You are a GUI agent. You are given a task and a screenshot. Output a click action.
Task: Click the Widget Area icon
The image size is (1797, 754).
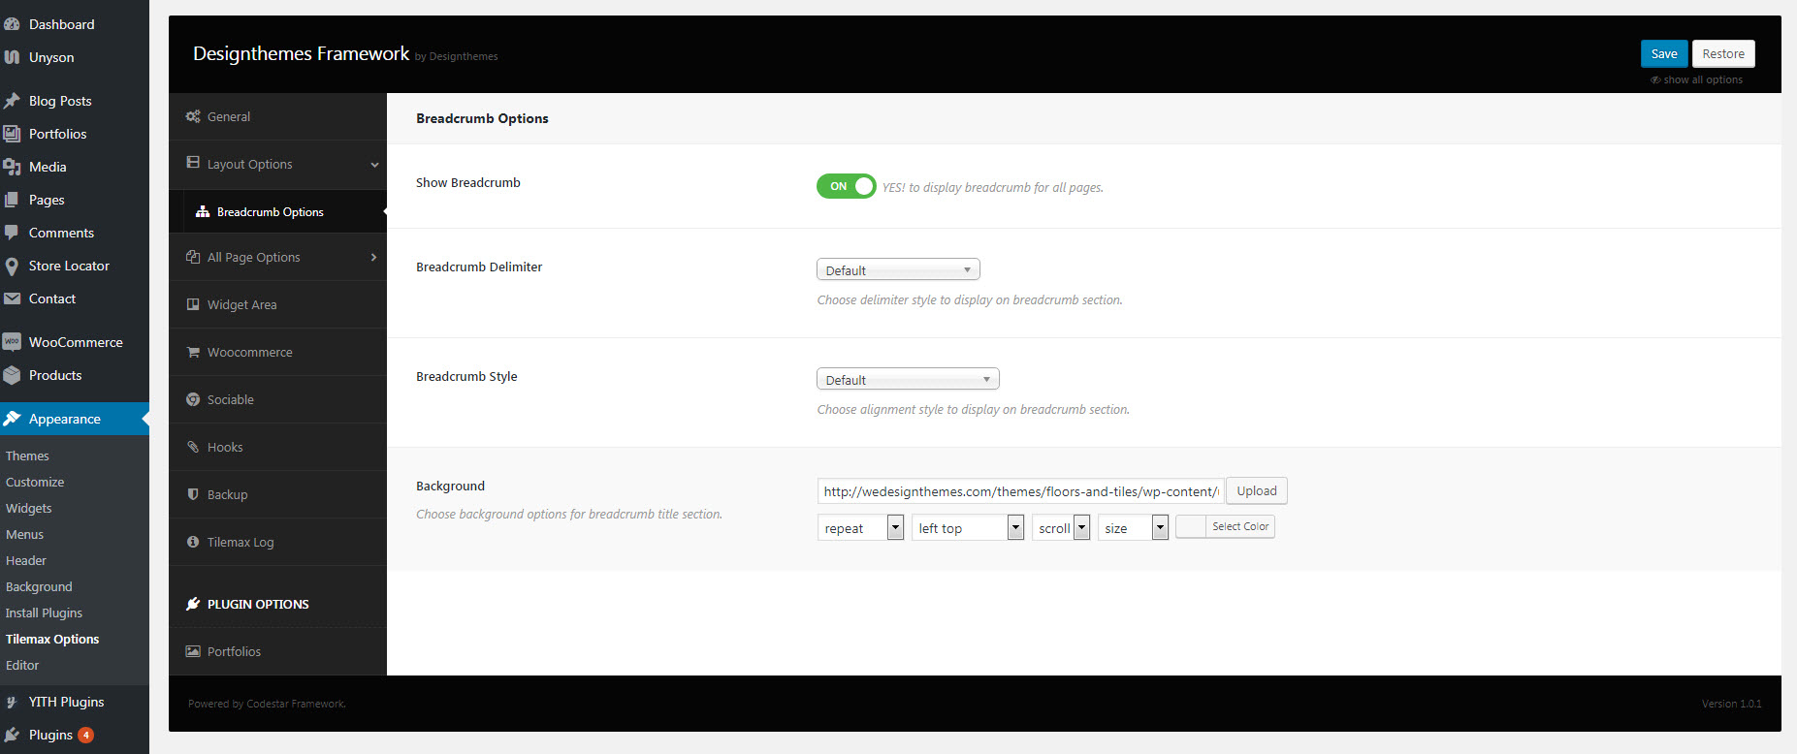pyautogui.click(x=193, y=304)
